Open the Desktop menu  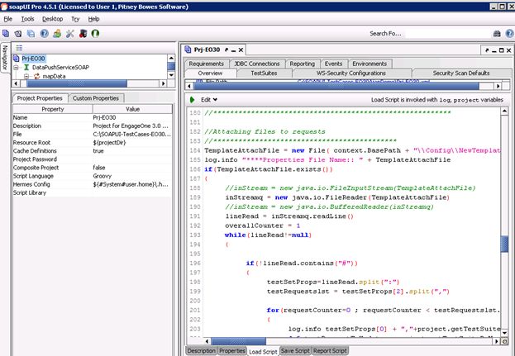53,19
